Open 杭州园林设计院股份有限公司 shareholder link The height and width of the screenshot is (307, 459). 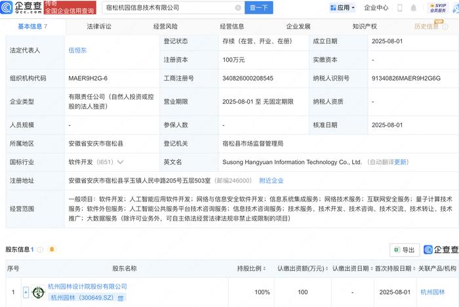[87, 287]
